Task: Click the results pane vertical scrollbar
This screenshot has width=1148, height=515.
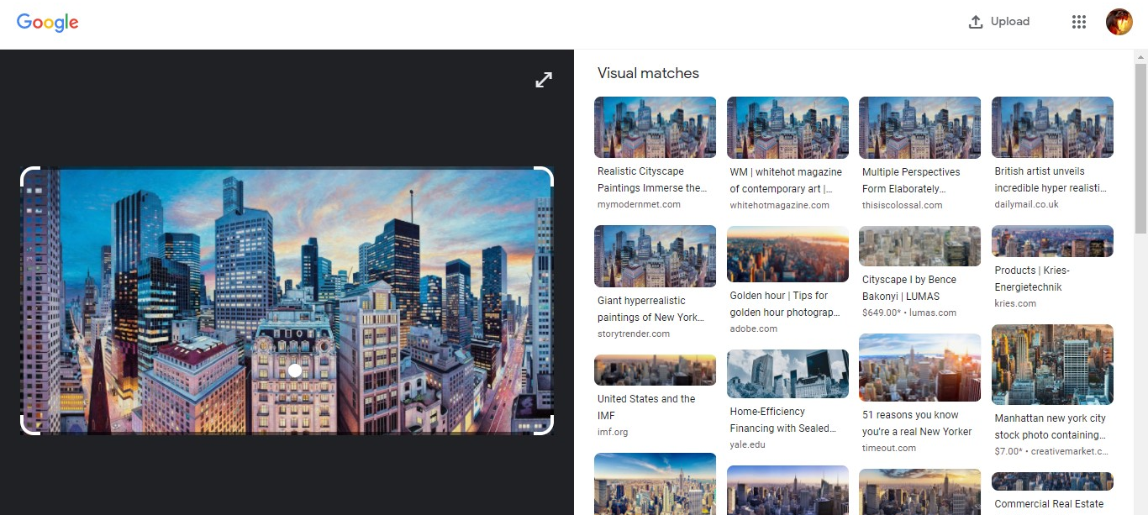Action: 1140,149
